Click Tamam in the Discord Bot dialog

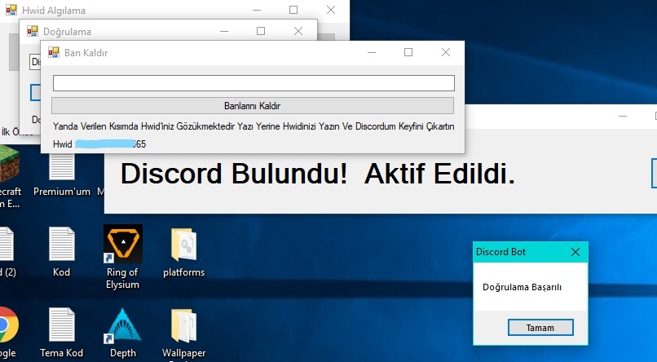coord(540,328)
